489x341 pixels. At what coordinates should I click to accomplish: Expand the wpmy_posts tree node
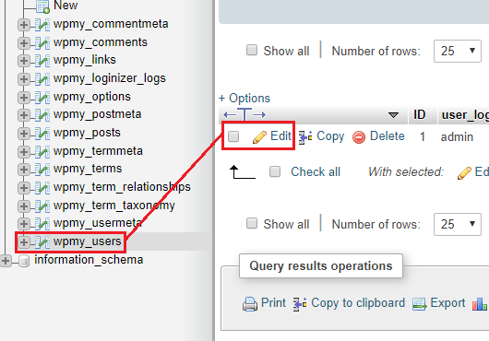(24, 134)
